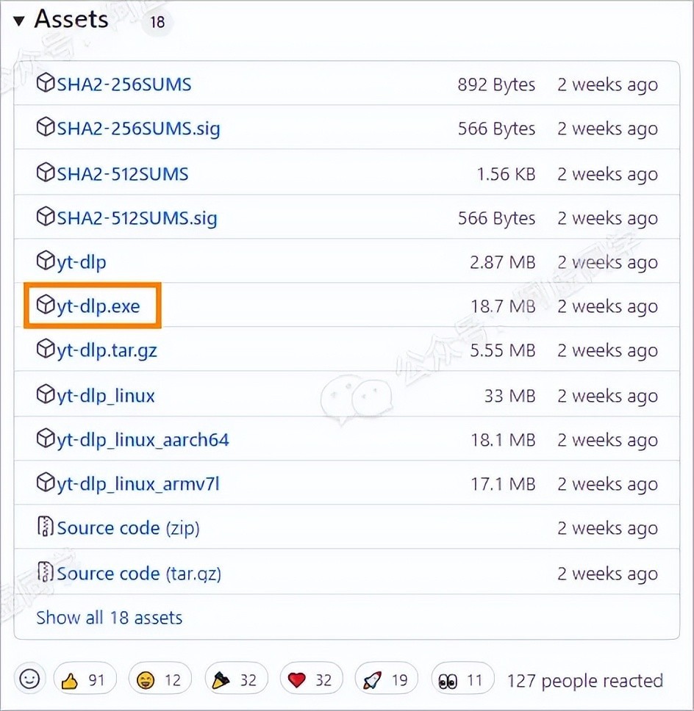
Task: Open the SHA2-256SUMS.sig file link
Action: pos(138,129)
